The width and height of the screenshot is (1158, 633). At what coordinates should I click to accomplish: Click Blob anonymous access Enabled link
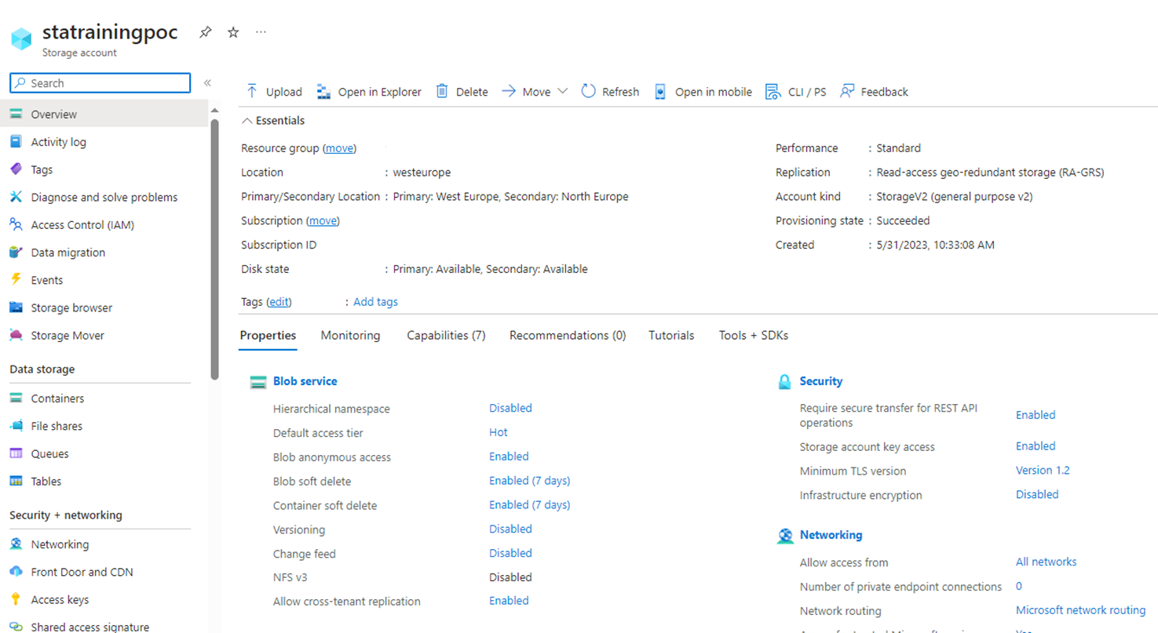point(509,456)
